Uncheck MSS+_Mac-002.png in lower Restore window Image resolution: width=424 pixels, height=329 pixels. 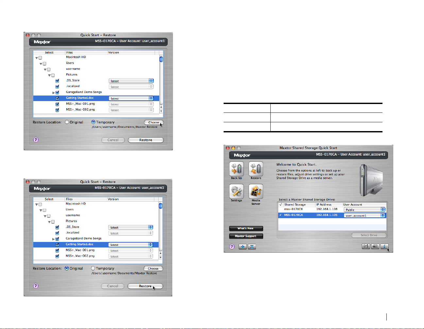point(57,256)
